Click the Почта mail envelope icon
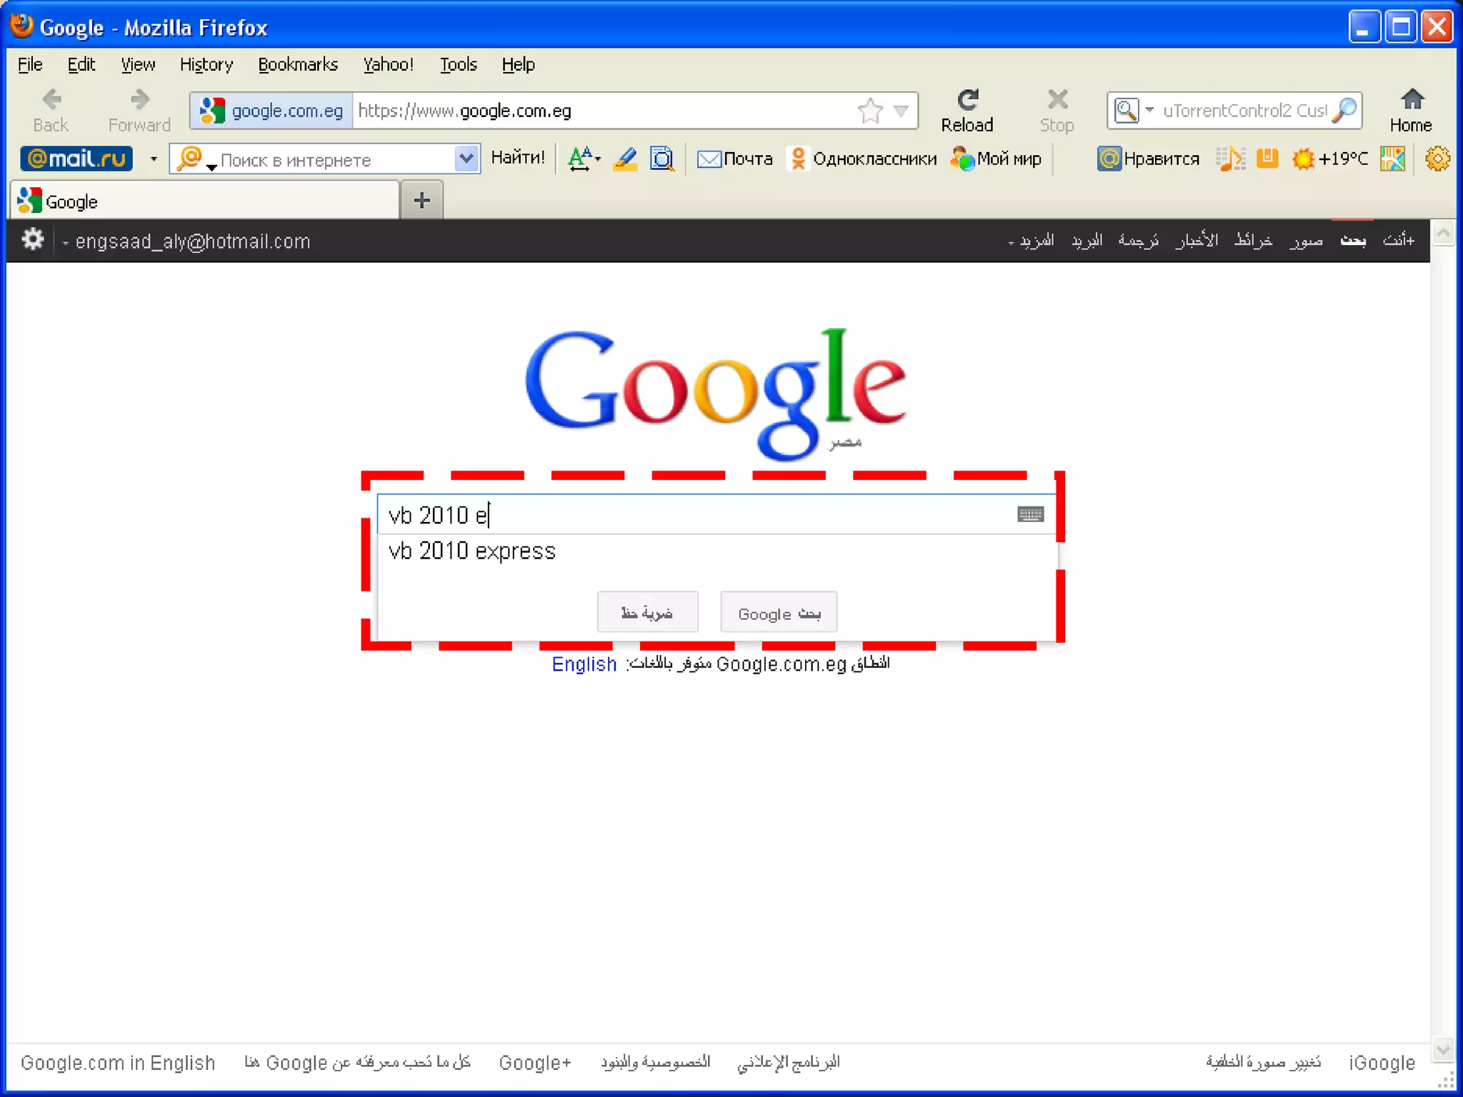1463x1097 pixels. point(709,159)
